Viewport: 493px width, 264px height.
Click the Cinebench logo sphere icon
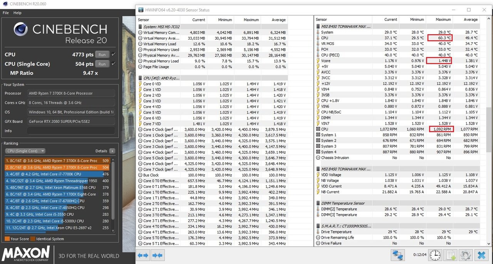[21, 30]
